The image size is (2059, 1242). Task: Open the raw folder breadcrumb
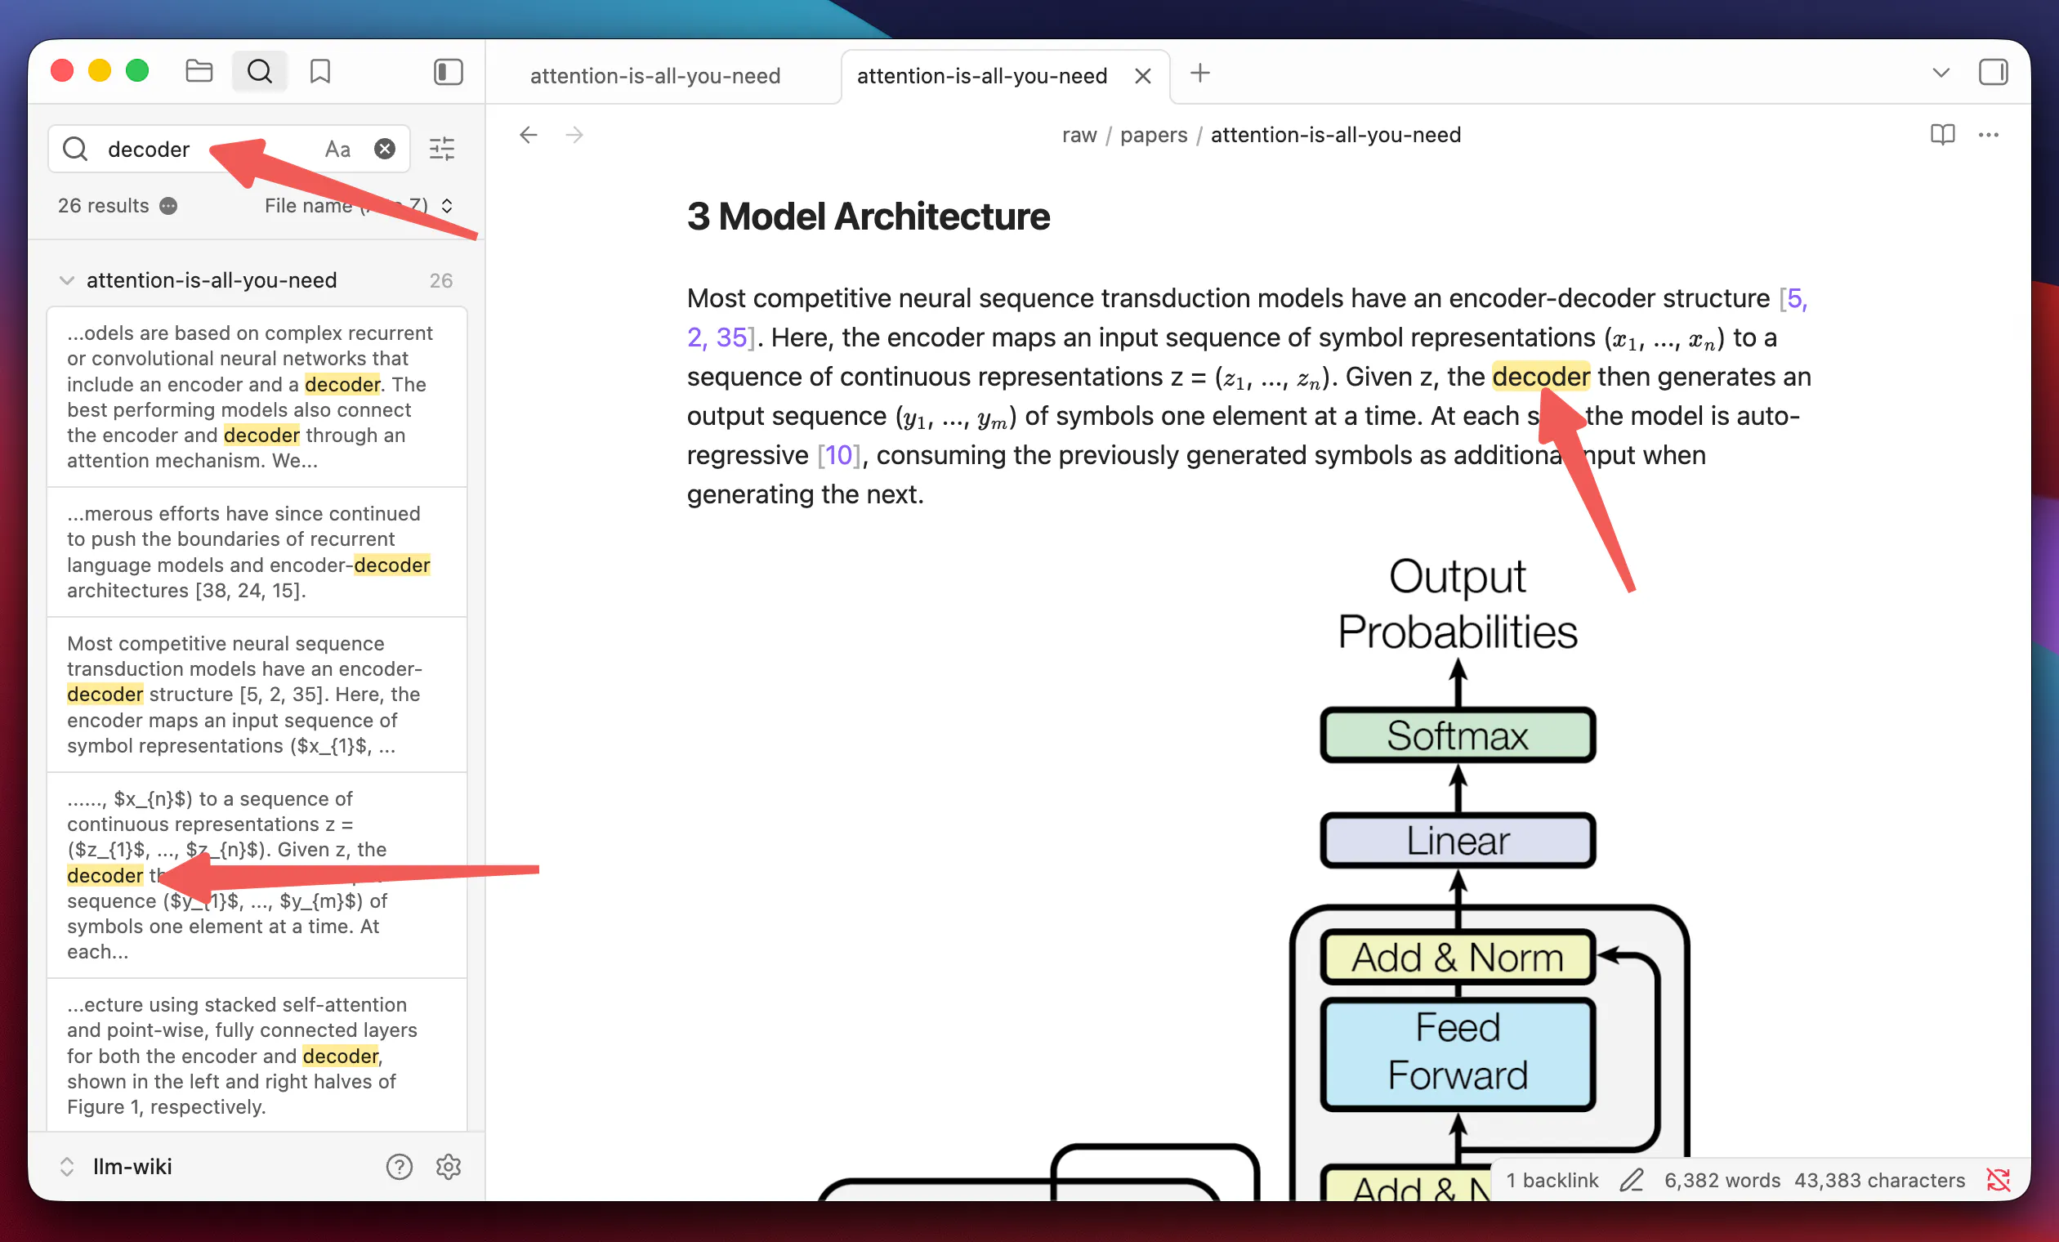(1079, 135)
